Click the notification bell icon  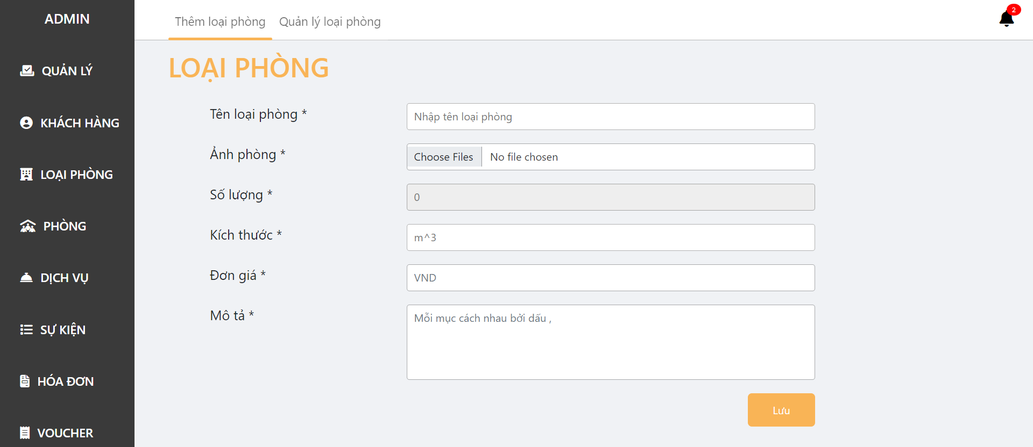pyautogui.click(x=1006, y=18)
